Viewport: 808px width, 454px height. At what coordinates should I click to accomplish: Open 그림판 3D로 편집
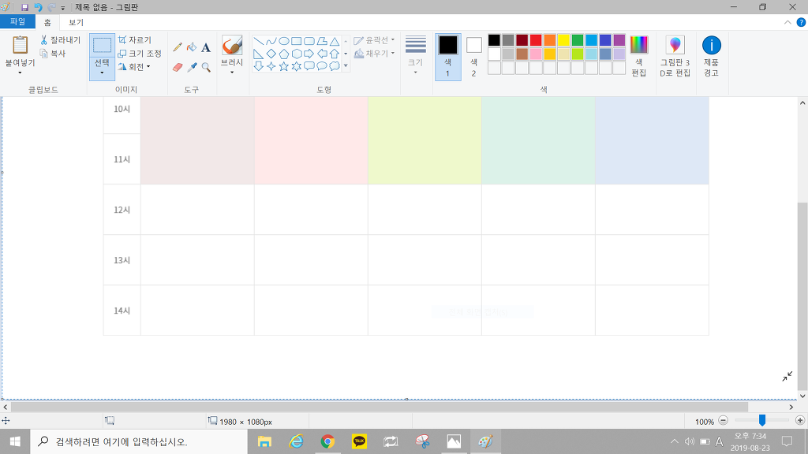tap(675, 56)
